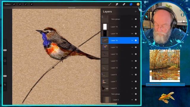Toggle Layer 9 visibility checkbox
Viewport: 190px width, 107px height.
[x=136, y=88]
